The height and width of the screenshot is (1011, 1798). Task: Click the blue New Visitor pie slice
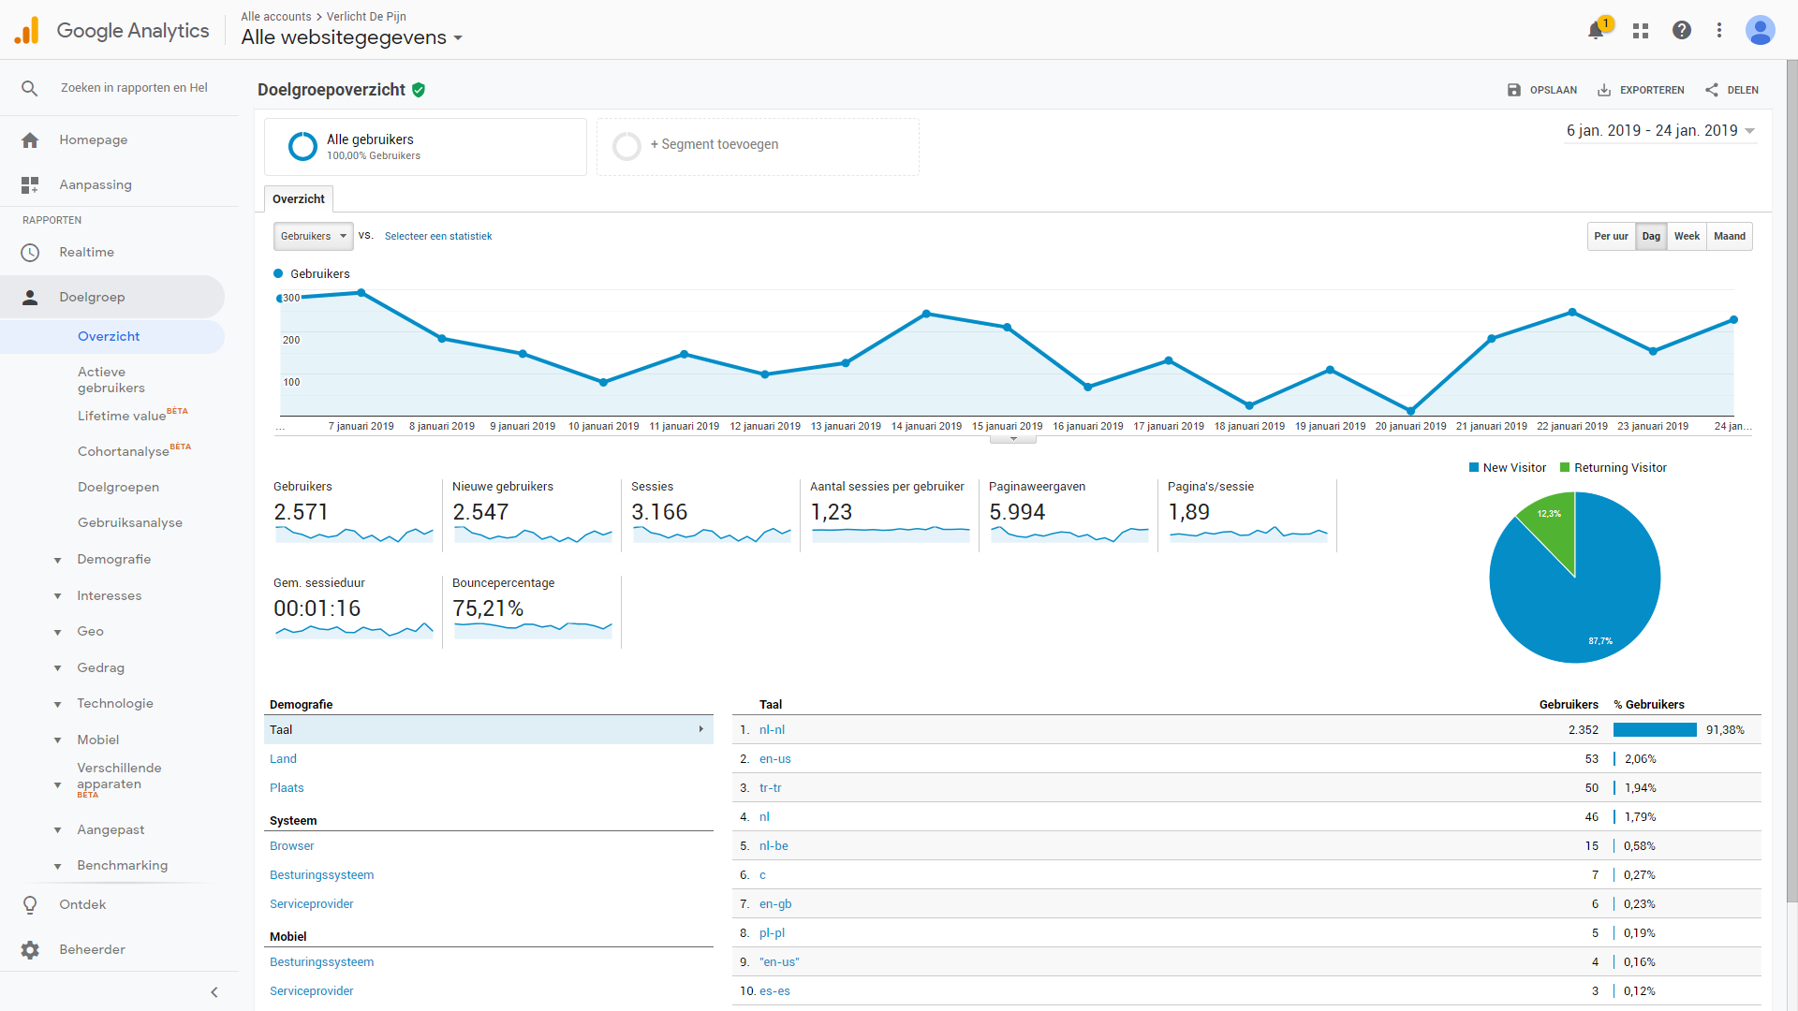click(1583, 599)
